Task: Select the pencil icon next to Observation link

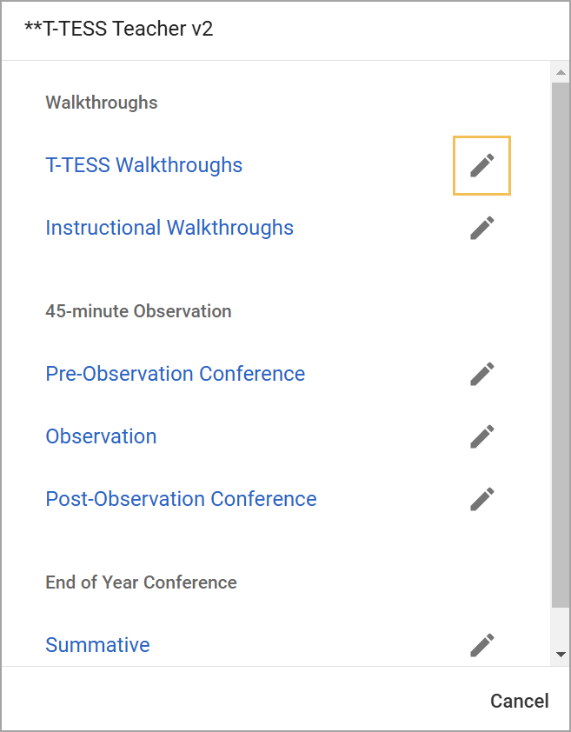Action: point(481,436)
